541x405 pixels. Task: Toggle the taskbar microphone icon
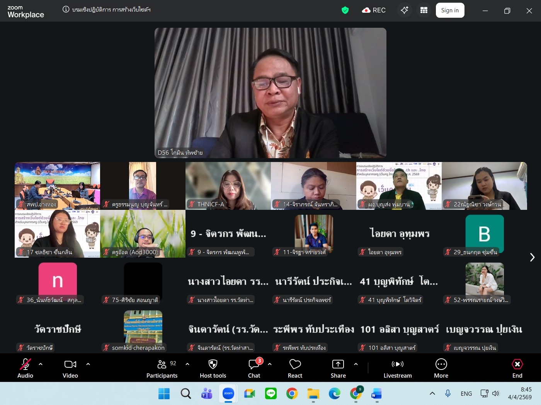coord(448,393)
